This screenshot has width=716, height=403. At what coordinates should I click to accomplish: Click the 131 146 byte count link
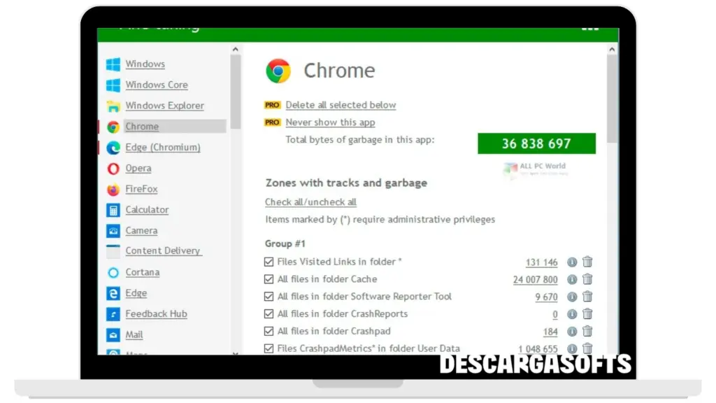(542, 262)
